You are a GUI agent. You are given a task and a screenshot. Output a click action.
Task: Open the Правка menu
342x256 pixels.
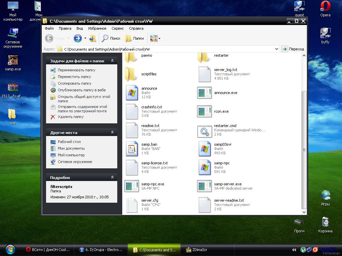(65, 28)
